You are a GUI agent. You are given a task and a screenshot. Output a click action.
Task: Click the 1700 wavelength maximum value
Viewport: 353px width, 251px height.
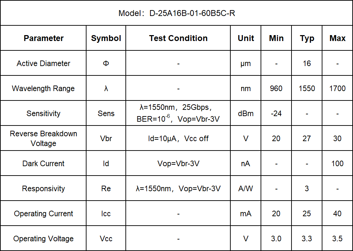(x=337, y=88)
